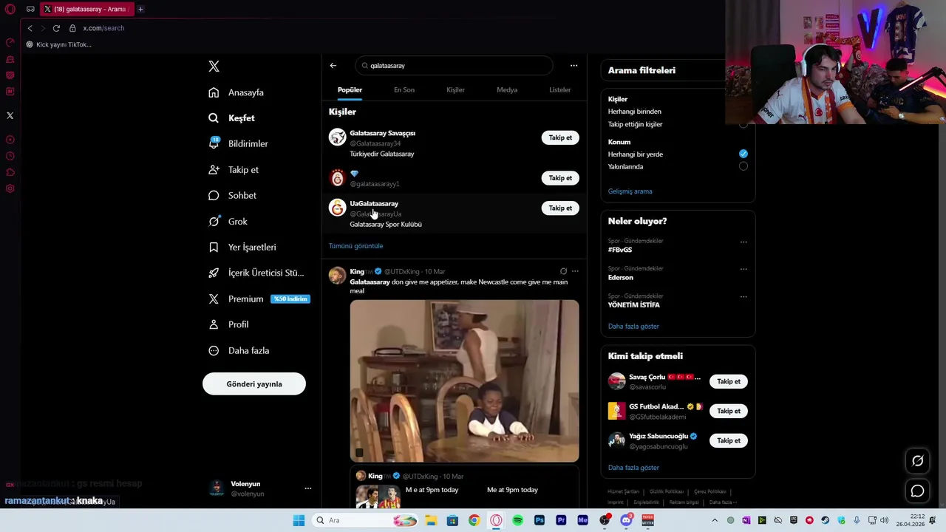Switch to En Son tab
946x532 pixels.
pyautogui.click(x=404, y=90)
